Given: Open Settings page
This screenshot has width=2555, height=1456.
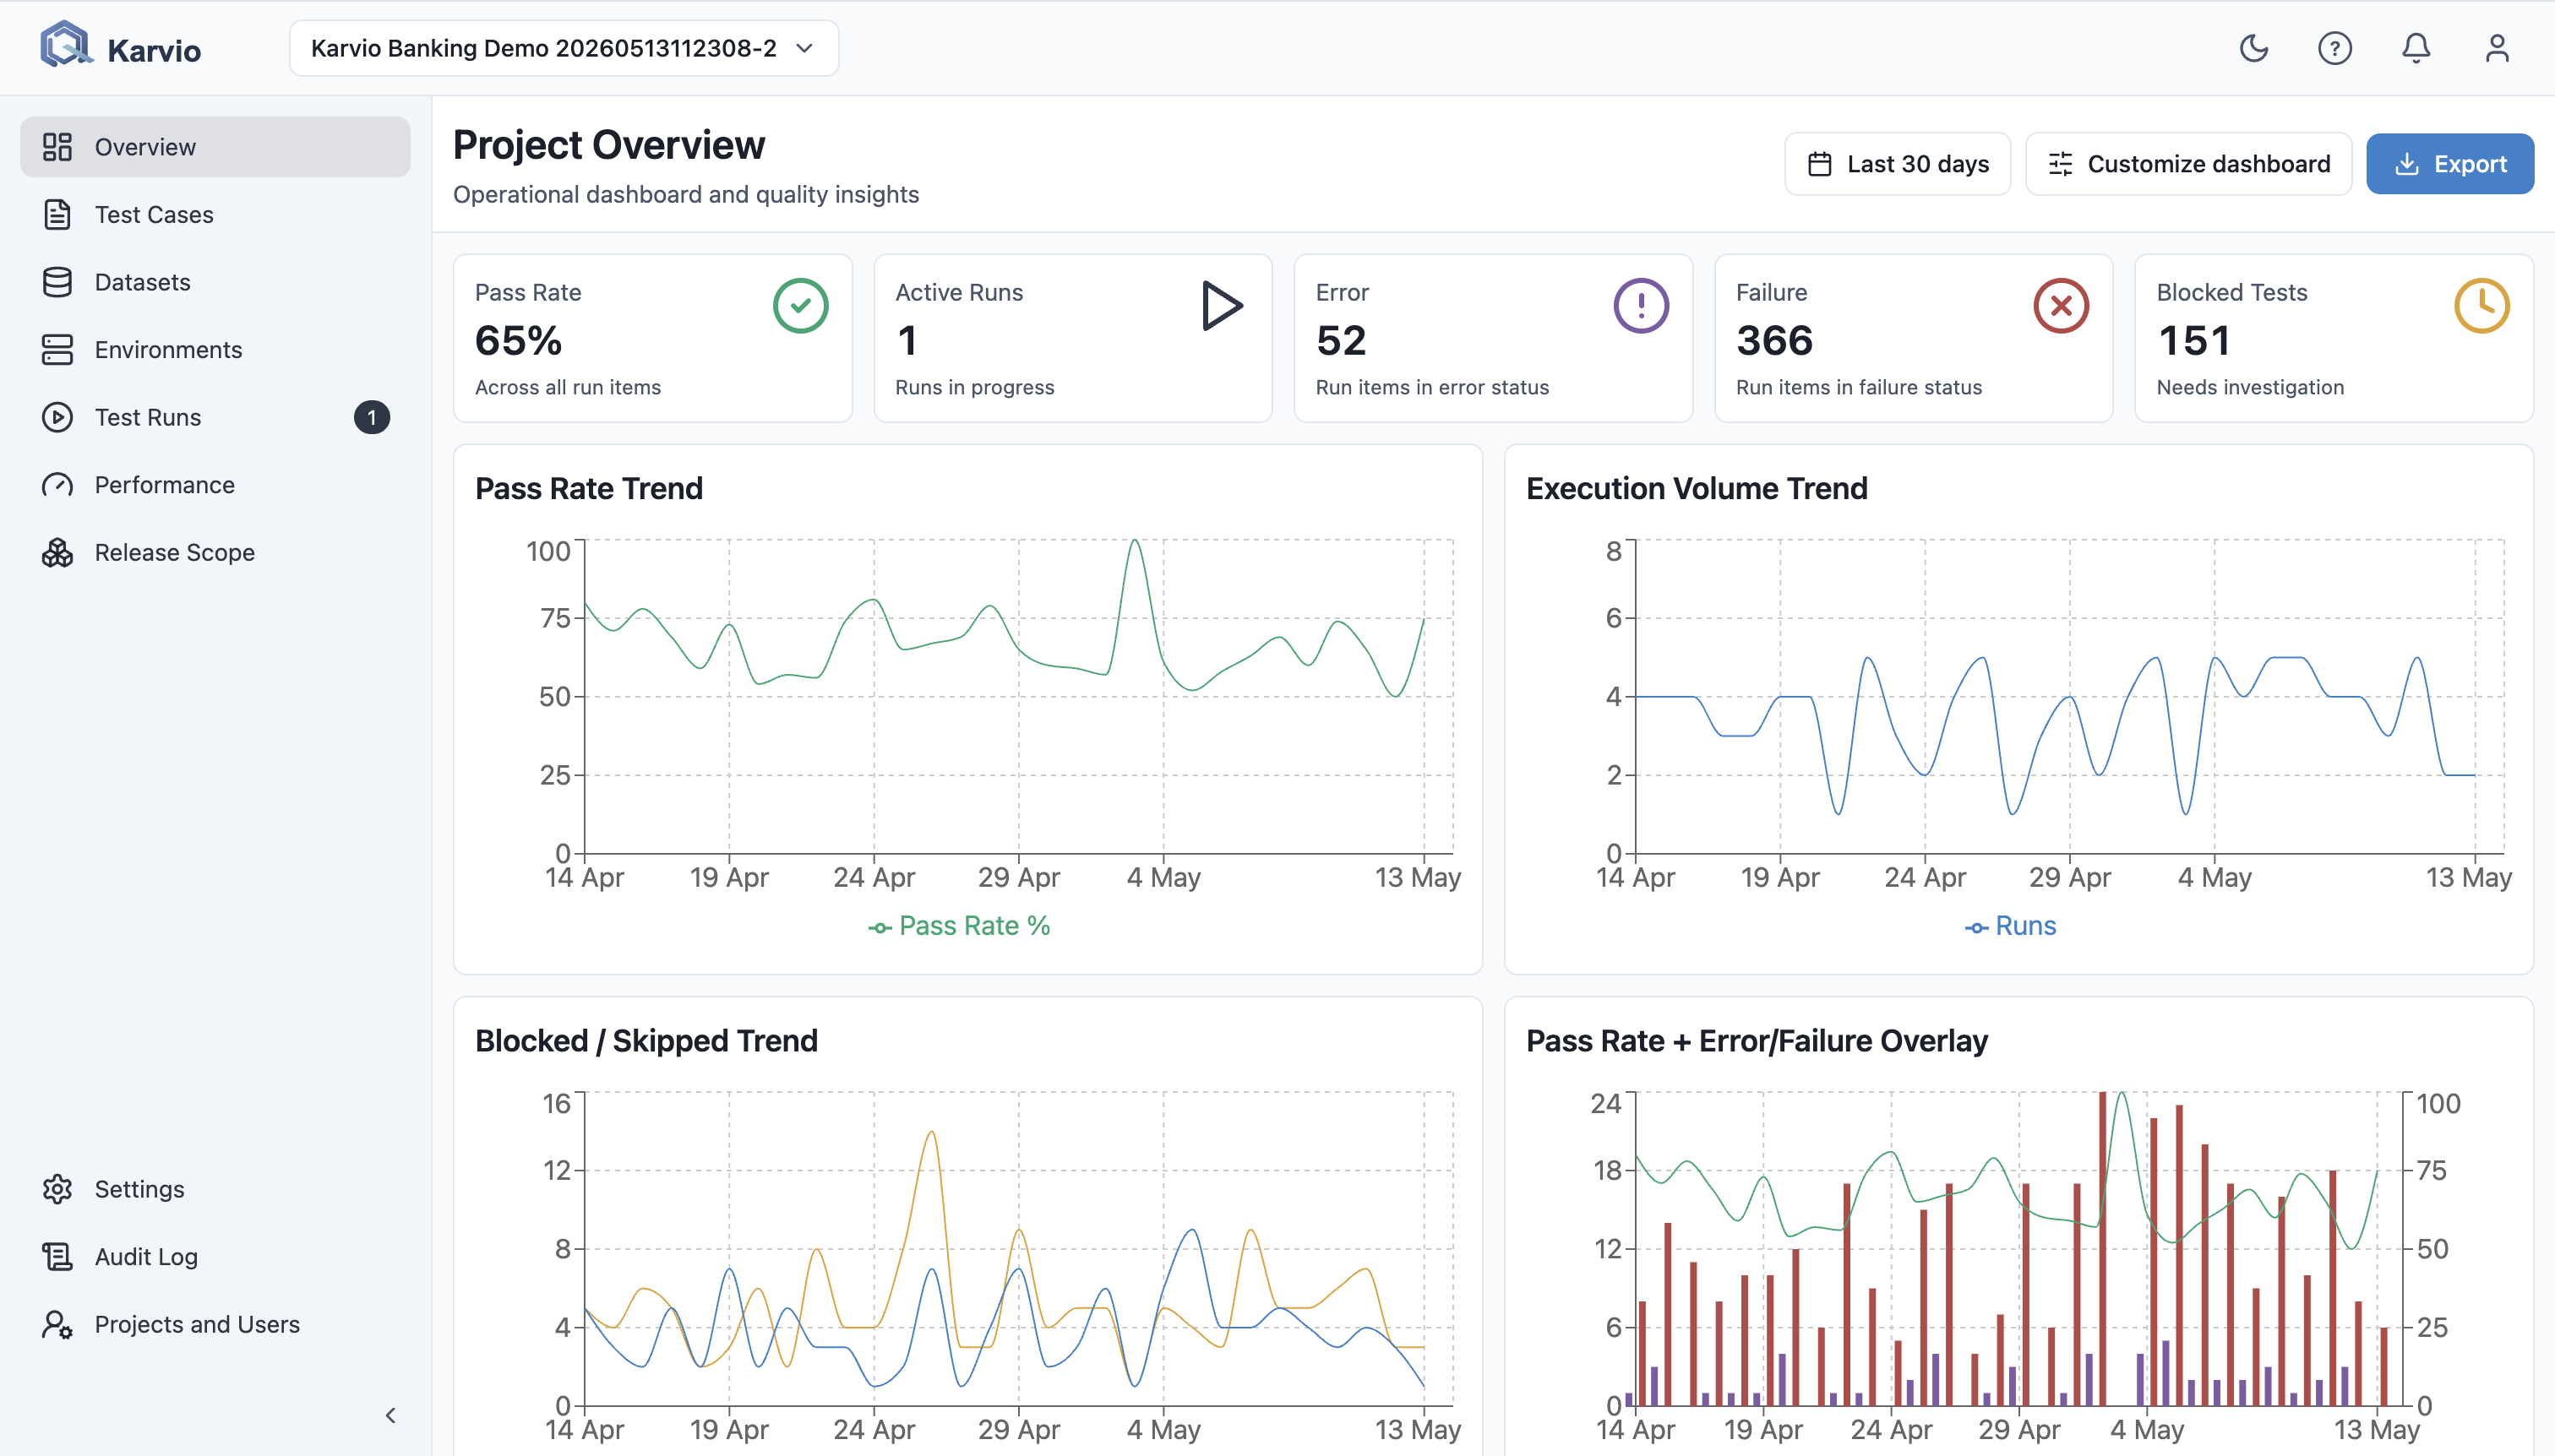Looking at the screenshot, I should tap(215, 1189).
